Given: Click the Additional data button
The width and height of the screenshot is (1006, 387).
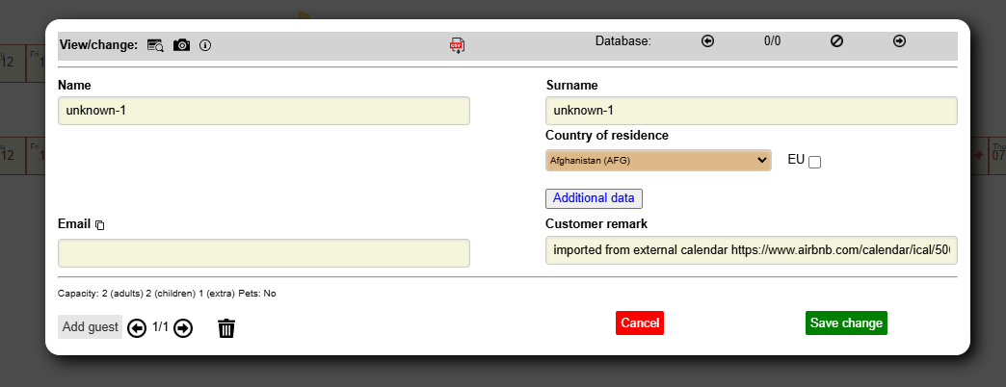Looking at the screenshot, I should click(x=594, y=198).
